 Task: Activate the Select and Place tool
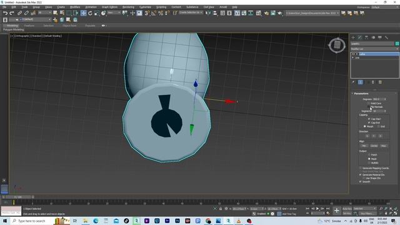click(103, 13)
